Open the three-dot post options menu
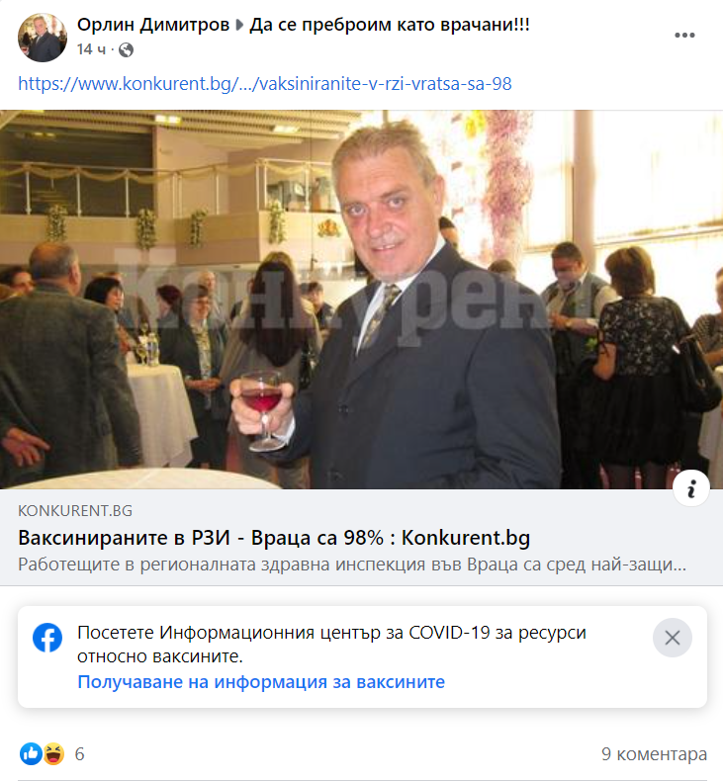Screen dimensions: 723x782 pyautogui.click(x=684, y=35)
